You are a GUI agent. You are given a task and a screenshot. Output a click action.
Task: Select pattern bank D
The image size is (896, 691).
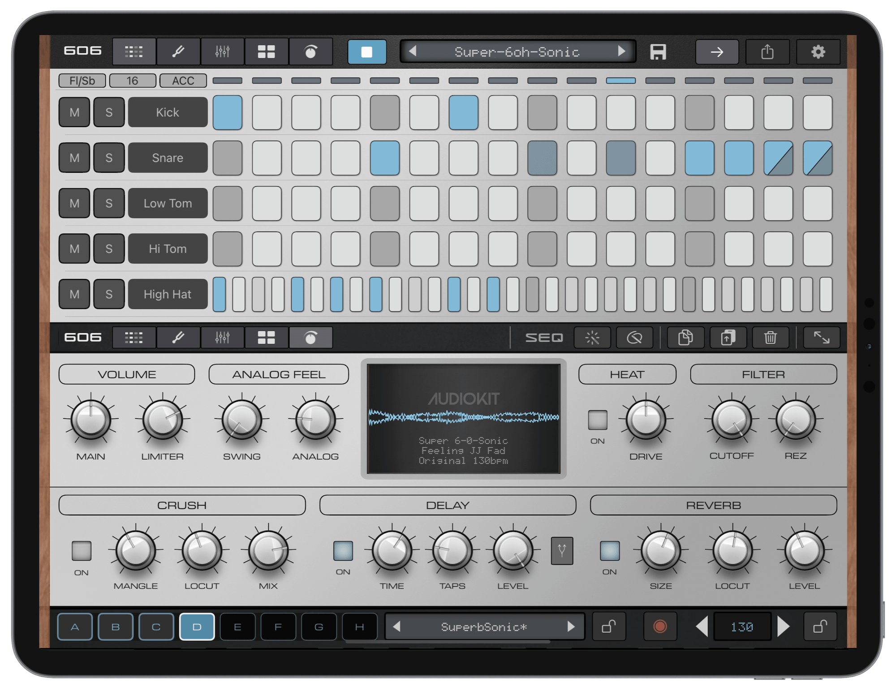197,627
